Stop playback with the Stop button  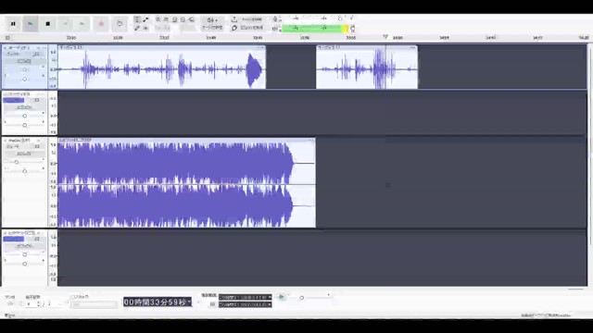[x=47, y=24]
